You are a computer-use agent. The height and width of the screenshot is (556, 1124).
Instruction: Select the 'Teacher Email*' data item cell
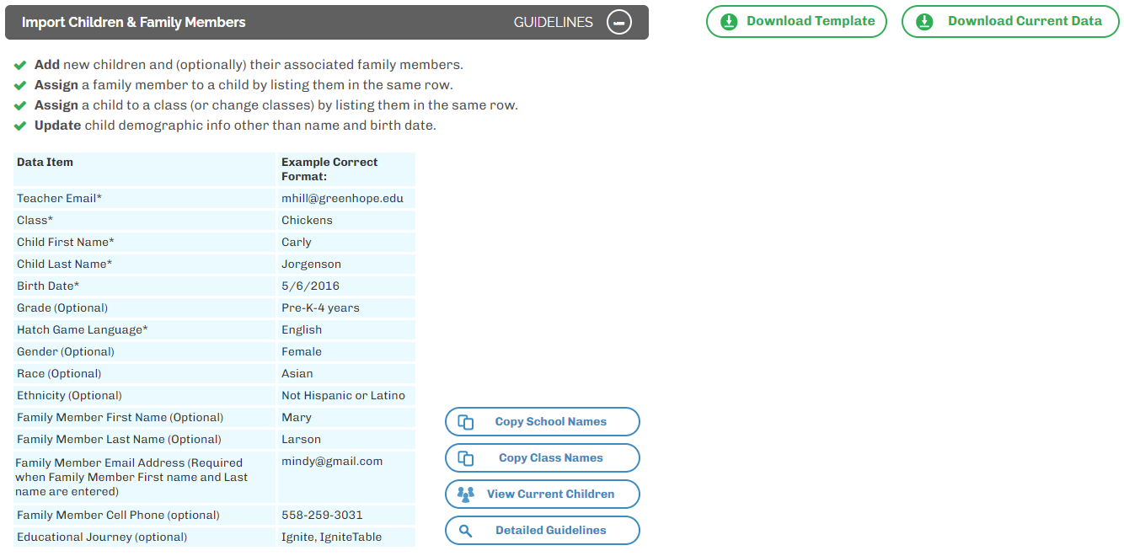click(145, 198)
